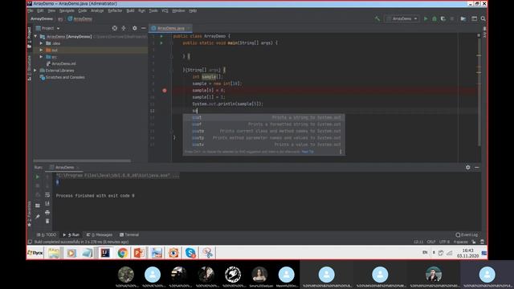Image resolution: width=514 pixels, height=289 pixels.
Task: Open the Project panel settings gear
Action: tap(135, 28)
